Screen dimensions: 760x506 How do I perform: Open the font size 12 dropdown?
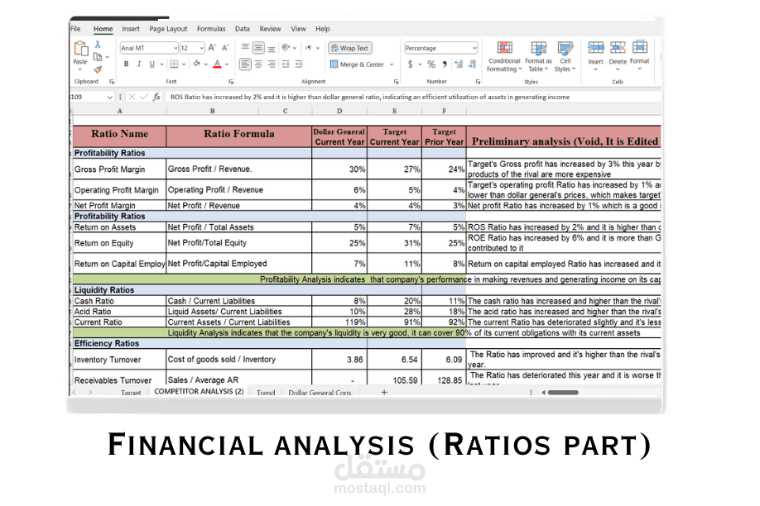click(202, 48)
